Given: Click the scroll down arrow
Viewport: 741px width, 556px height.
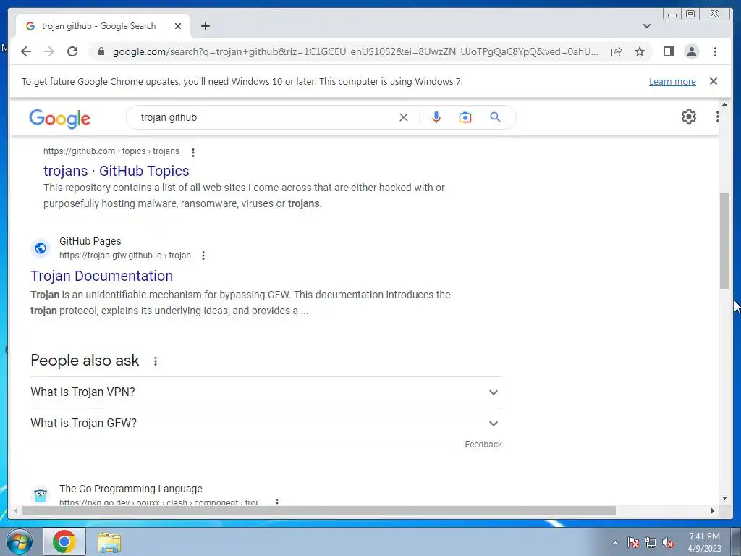Looking at the screenshot, I should [725, 498].
